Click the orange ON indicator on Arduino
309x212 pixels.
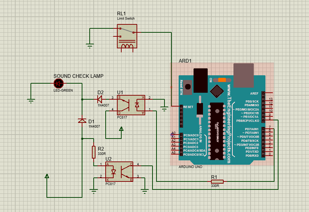[x=222, y=79]
